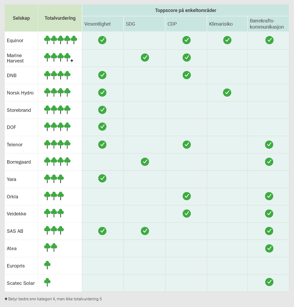The image size is (294, 307).
Task: Click Veidekke's CDP checkmark
Action: 187,213
